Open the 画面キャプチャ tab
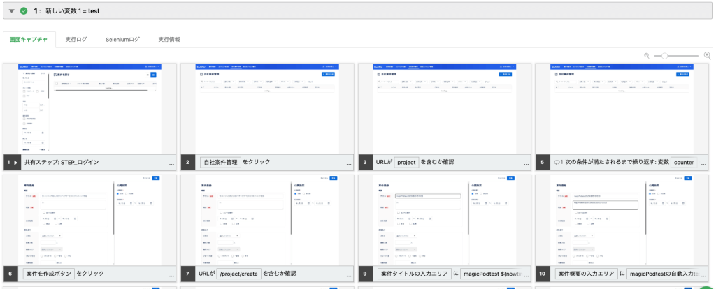 [x=28, y=40]
